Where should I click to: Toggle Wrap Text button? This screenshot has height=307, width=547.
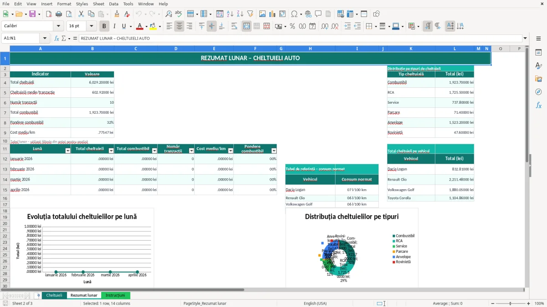(x=234, y=26)
